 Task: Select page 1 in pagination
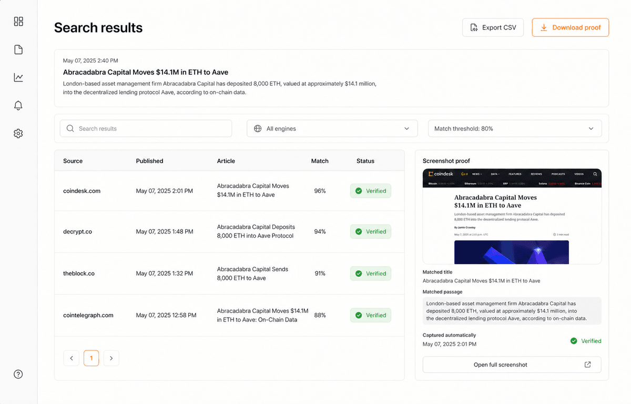(x=91, y=358)
